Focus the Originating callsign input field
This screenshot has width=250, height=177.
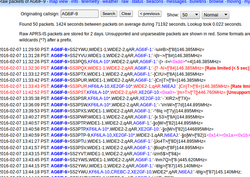pos(80,14)
